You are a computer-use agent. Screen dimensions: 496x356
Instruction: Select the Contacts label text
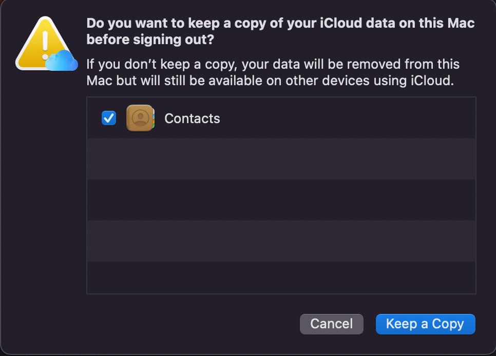tap(192, 118)
